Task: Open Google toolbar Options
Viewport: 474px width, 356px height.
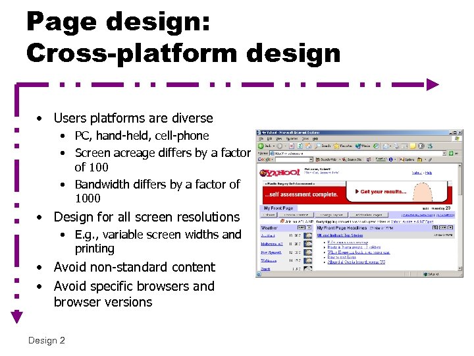Action: pyautogui.click(x=407, y=160)
